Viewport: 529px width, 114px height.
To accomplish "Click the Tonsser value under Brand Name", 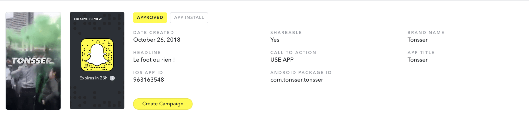I will pos(417,40).
